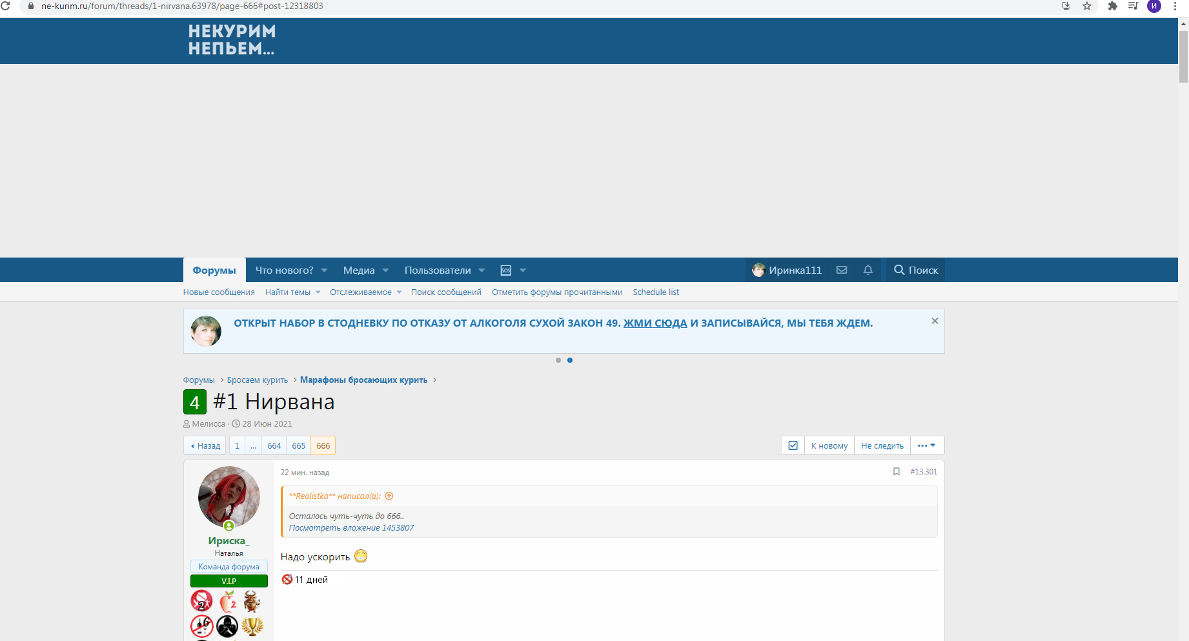The height and width of the screenshot is (641, 1189).
Task: Click the browser vertical scrollbar thumb
Action: [x=1183, y=56]
